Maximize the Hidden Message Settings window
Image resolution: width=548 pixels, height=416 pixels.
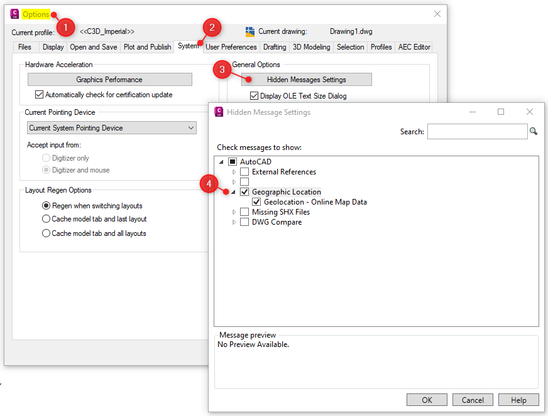click(x=501, y=112)
